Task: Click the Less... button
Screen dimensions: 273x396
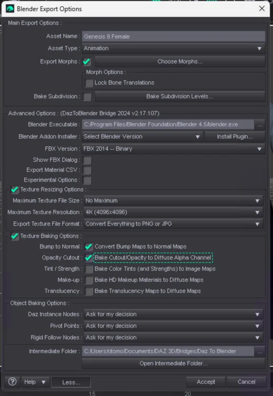Action: tap(71, 382)
